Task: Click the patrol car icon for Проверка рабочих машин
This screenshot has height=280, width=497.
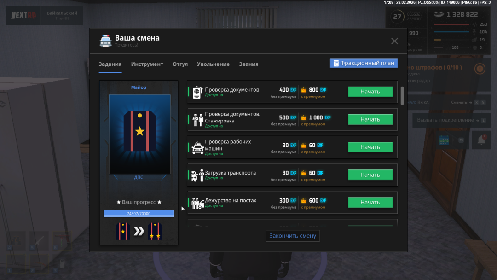Action: [197, 147]
